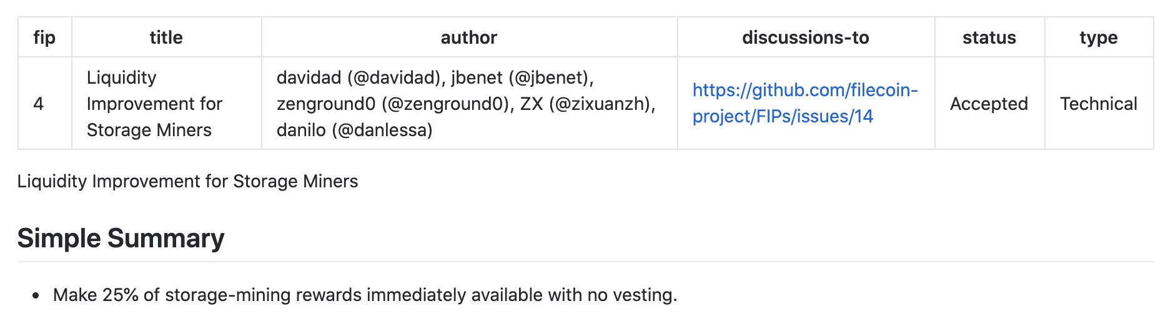Click the "status" column header
Image resolution: width=1168 pixels, height=326 pixels.
[989, 37]
